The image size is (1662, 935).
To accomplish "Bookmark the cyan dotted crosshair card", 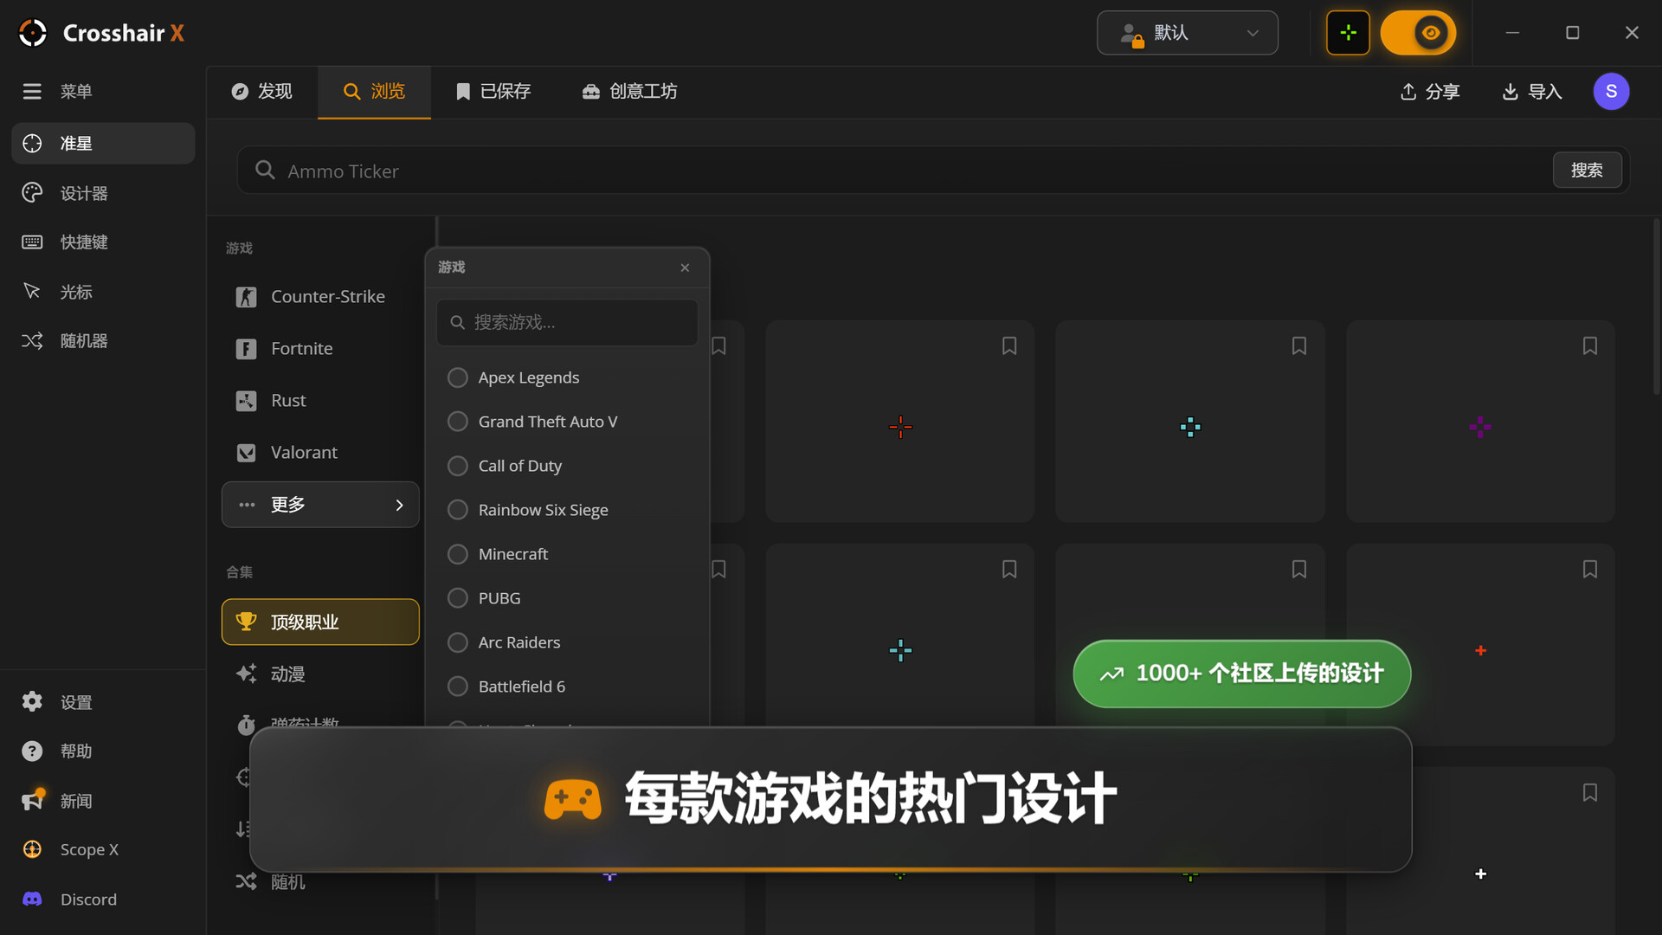I will [x=1299, y=345].
